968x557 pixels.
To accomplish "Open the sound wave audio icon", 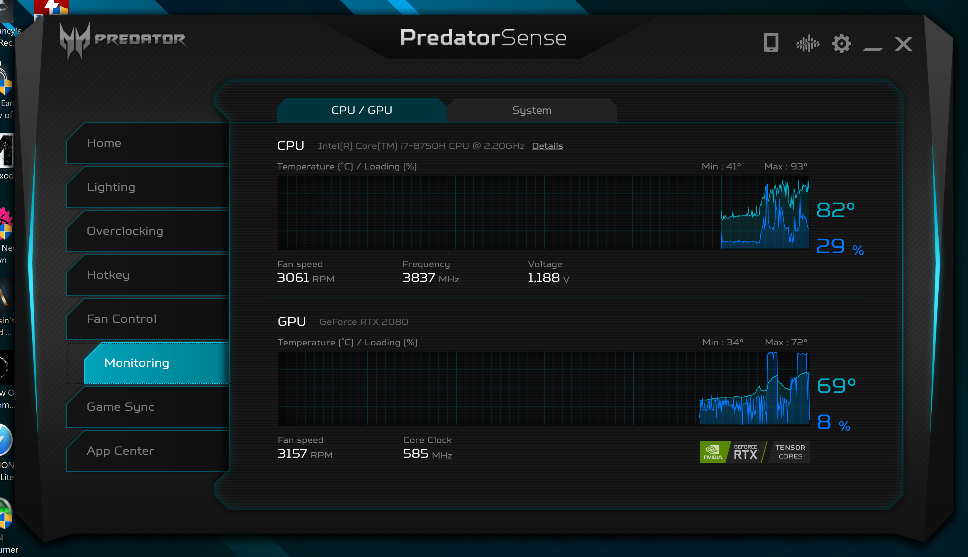I will point(807,43).
